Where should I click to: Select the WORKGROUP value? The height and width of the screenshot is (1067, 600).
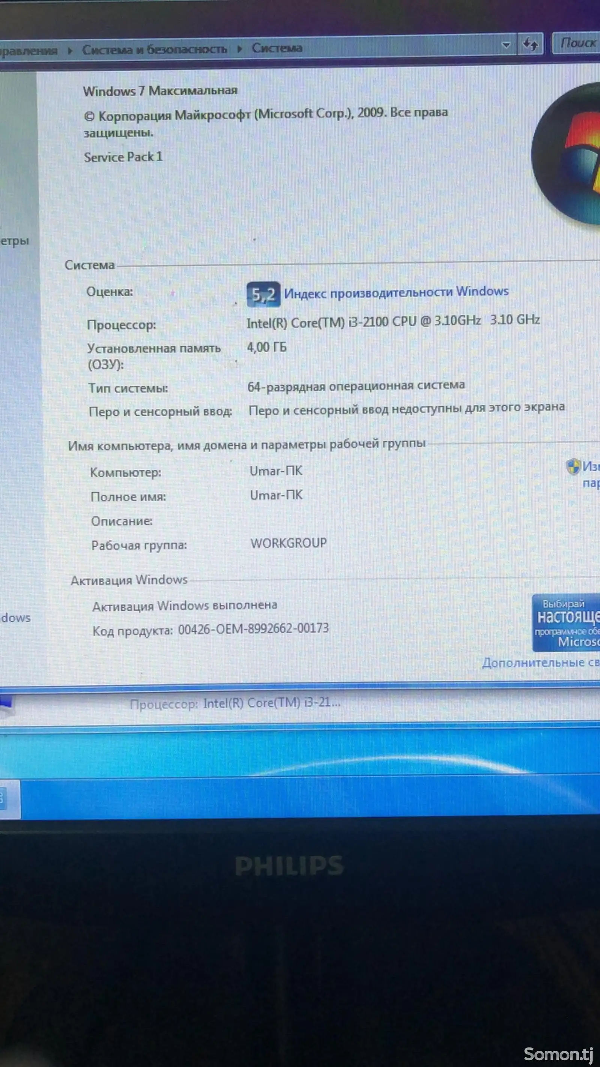click(289, 543)
